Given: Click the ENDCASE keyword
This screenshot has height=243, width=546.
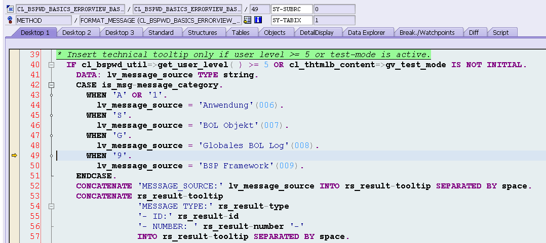Looking at the screenshot, I should (x=94, y=176).
